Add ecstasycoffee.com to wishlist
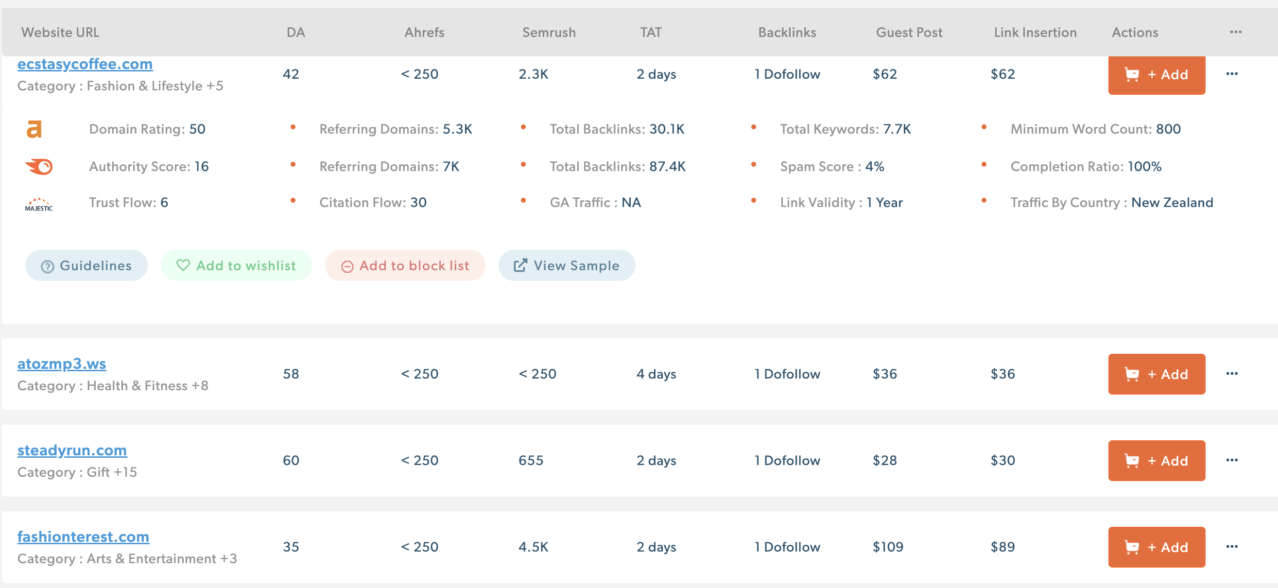Screen dimensions: 1278x588 (236, 265)
